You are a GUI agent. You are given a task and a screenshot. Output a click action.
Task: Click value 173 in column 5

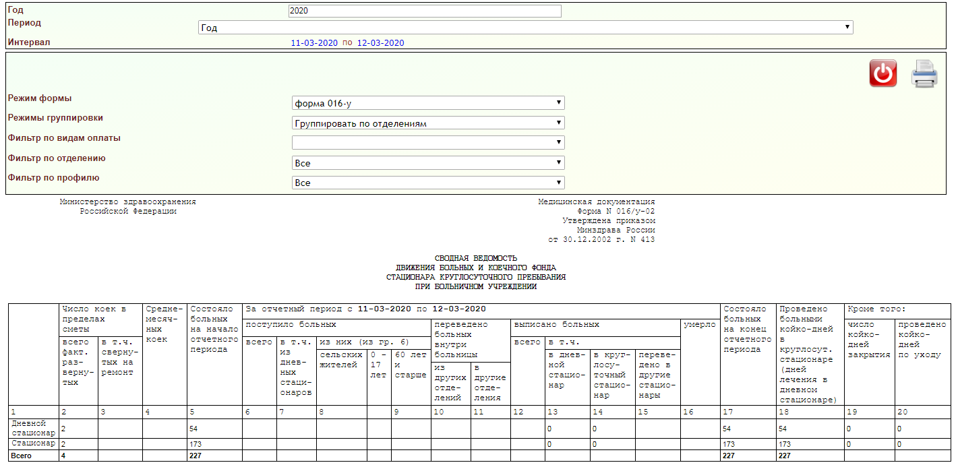click(x=198, y=445)
